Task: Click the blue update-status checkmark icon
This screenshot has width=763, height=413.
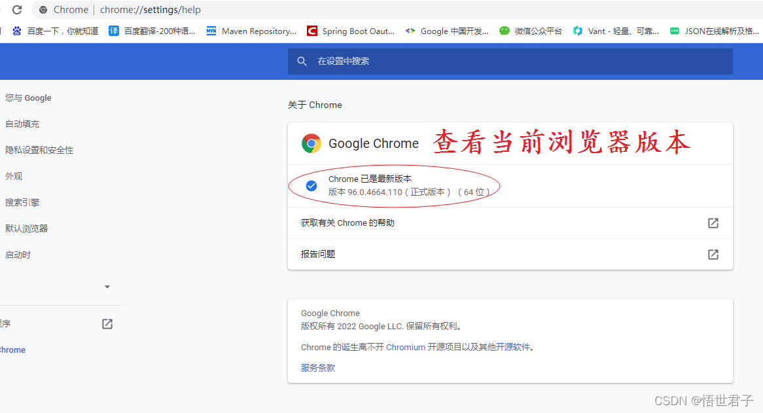Action: point(311,186)
